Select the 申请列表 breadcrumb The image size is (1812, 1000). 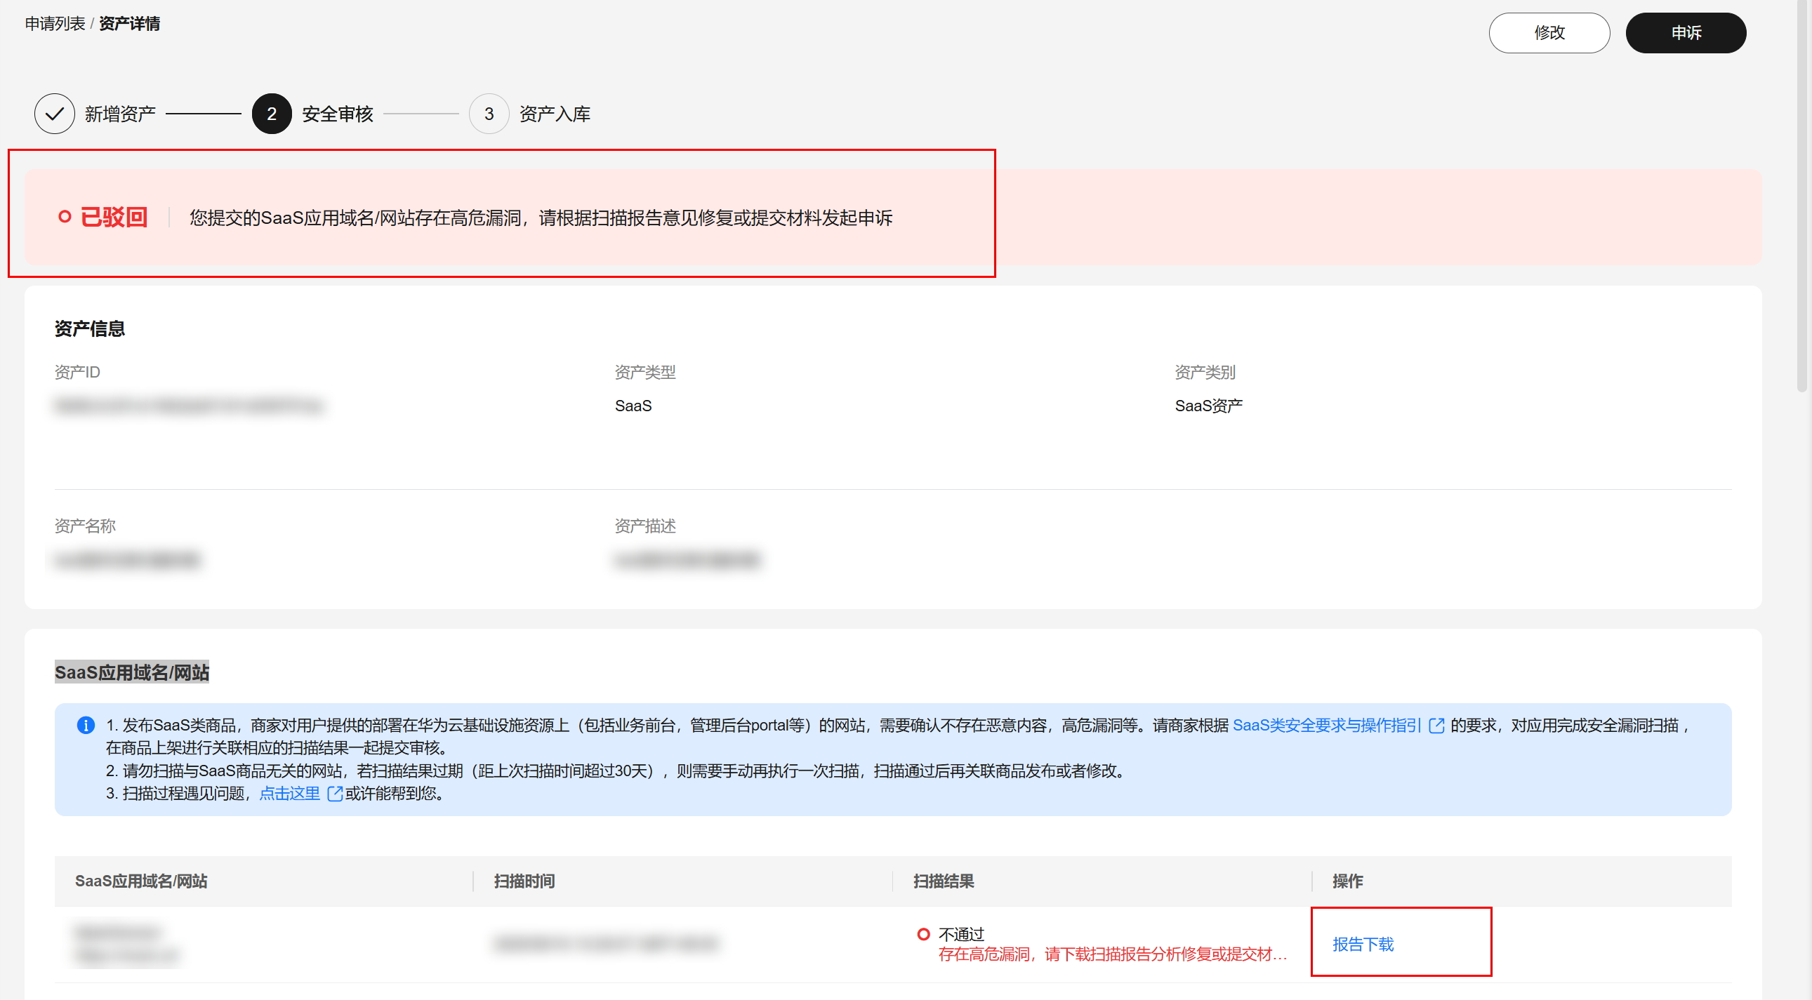pyautogui.click(x=55, y=22)
